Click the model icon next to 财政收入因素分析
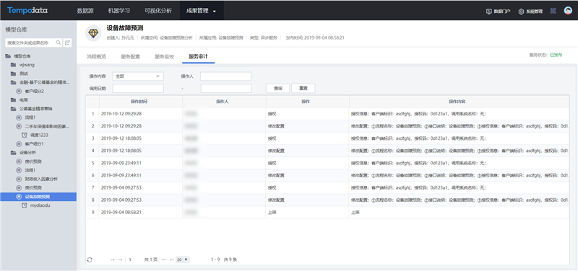The width and height of the screenshot is (578, 271). 19,179
